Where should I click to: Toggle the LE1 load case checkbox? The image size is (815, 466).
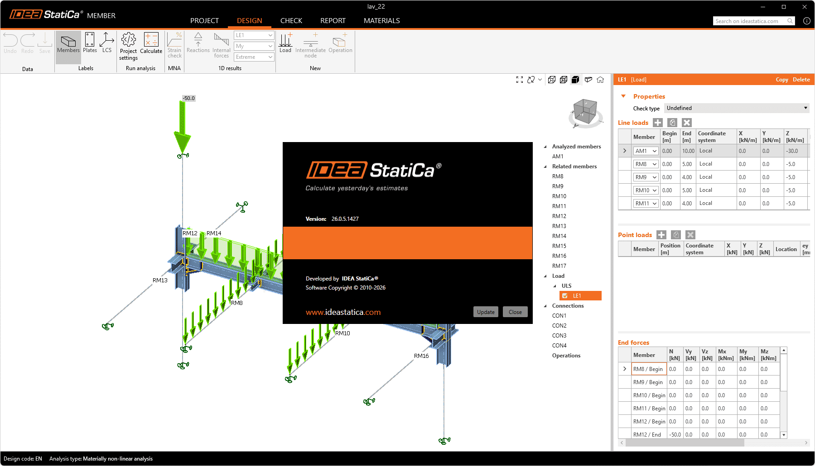point(565,296)
